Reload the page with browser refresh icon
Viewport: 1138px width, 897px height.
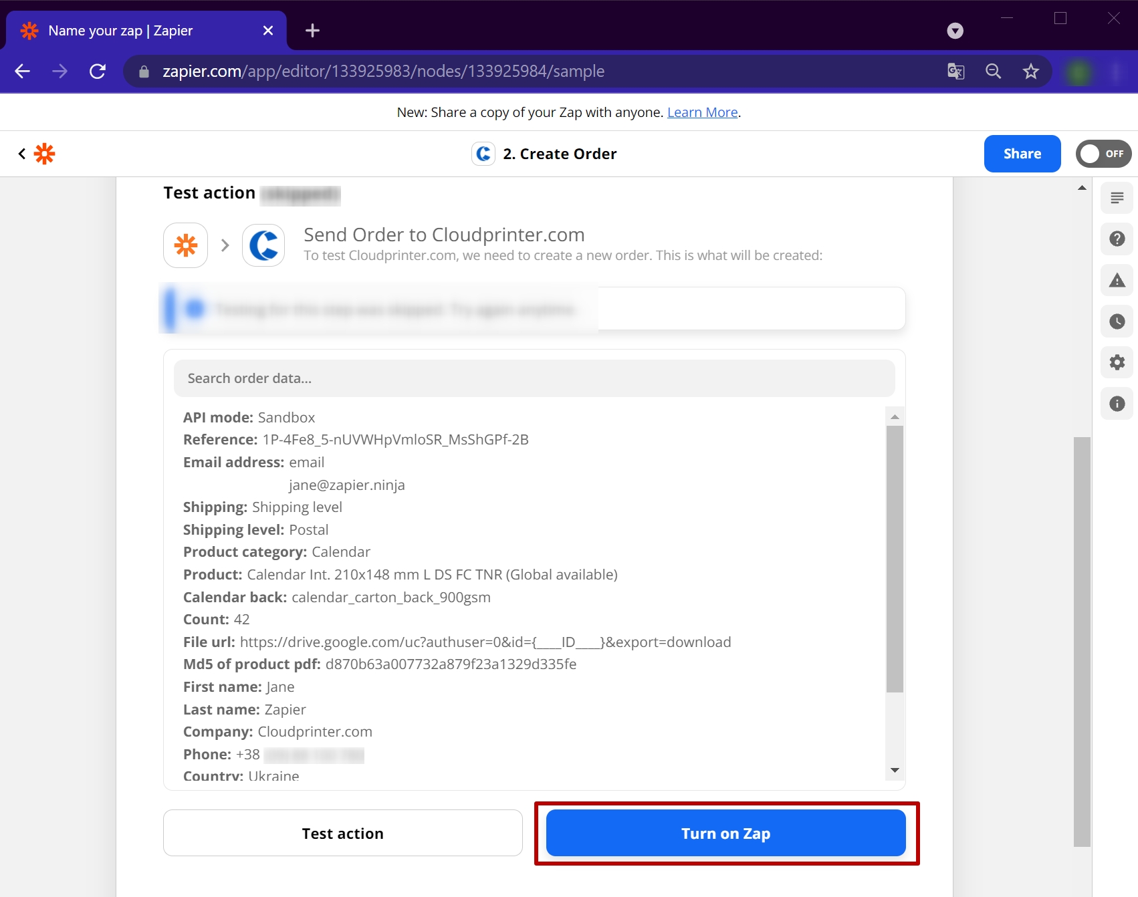(98, 72)
